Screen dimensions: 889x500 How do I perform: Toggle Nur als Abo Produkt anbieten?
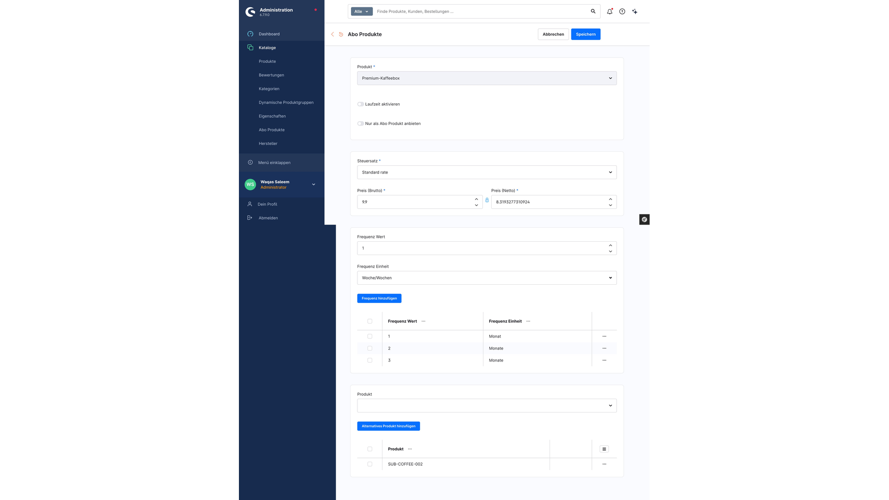(x=360, y=124)
